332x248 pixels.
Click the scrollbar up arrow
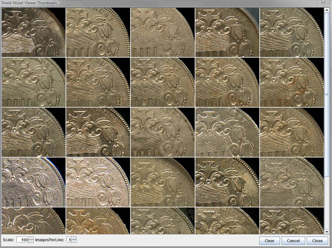point(327,10)
